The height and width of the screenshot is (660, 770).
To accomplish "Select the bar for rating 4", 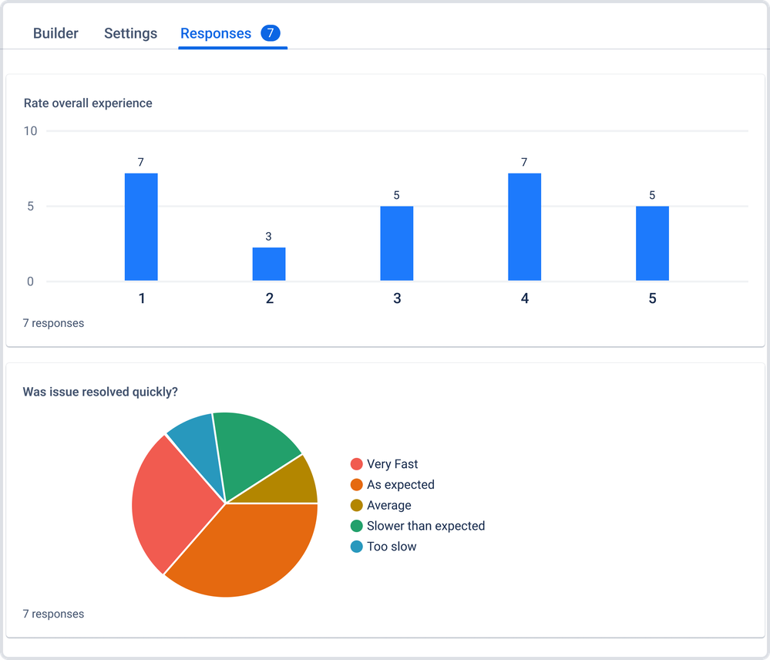I will [x=524, y=227].
